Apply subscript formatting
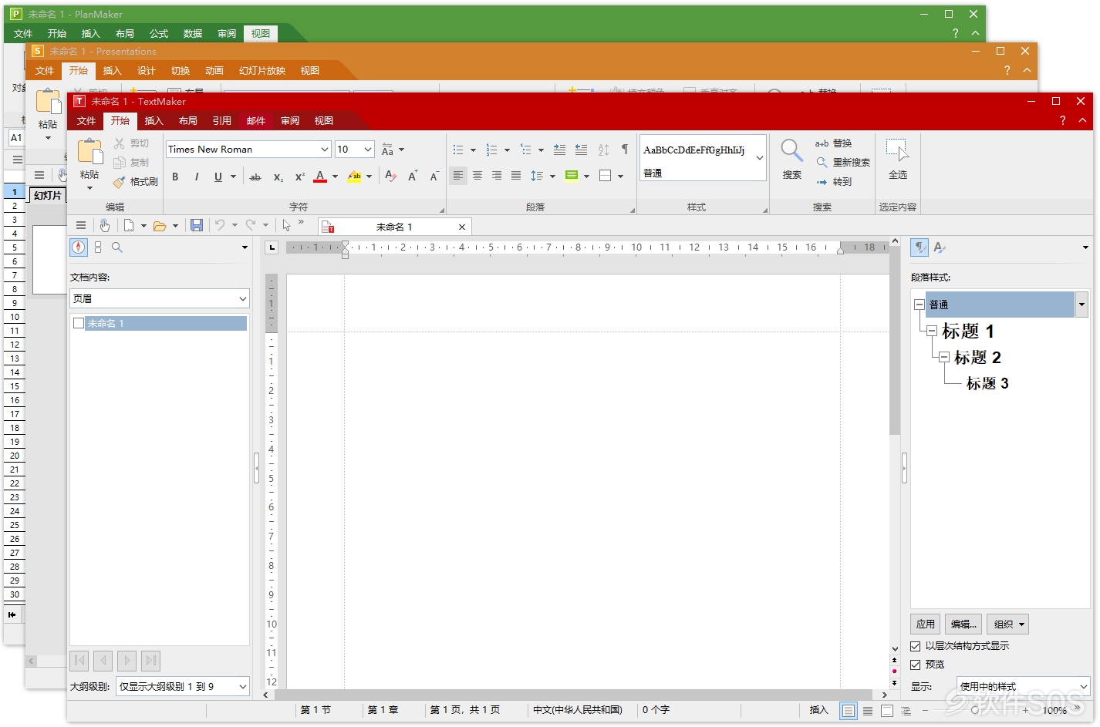Image resolution: width=1100 pixels, height=727 pixels. pyautogui.click(x=278, y=177)
